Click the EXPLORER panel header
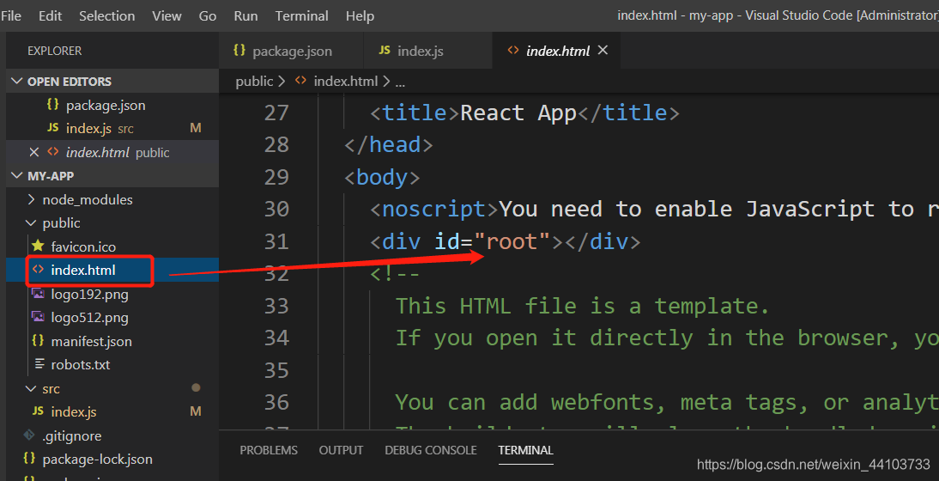Image resolution: width=939 pixels, height=481 pixels. tap(54, 51)
